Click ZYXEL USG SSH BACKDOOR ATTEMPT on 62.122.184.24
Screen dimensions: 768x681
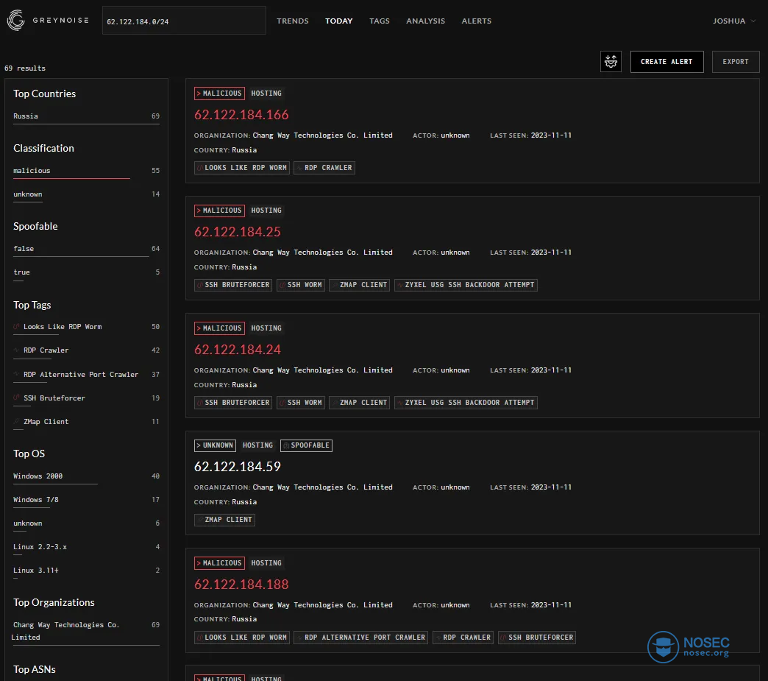tap(466, 403)
